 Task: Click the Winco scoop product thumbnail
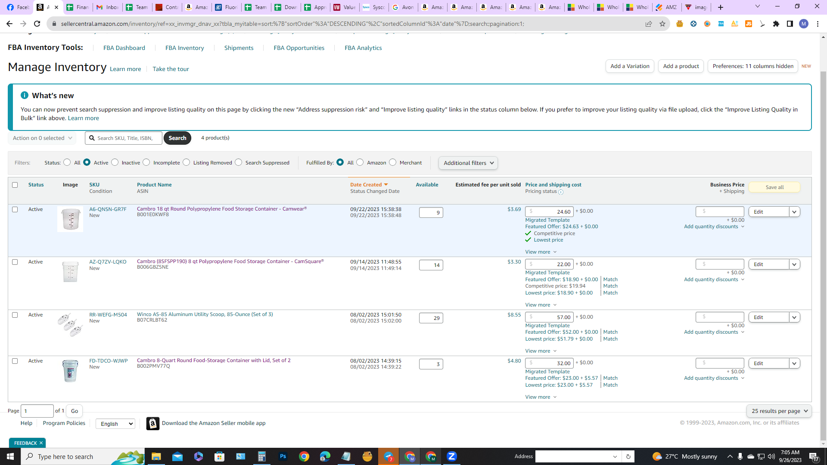pyautogui.click(x=70, y=325)
